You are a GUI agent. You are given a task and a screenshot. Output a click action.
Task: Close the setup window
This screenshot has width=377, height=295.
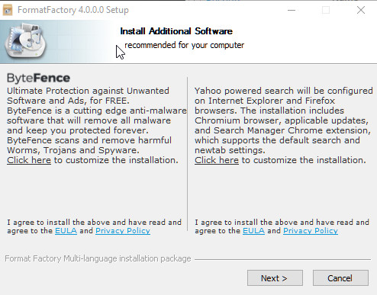pos(361,10)
